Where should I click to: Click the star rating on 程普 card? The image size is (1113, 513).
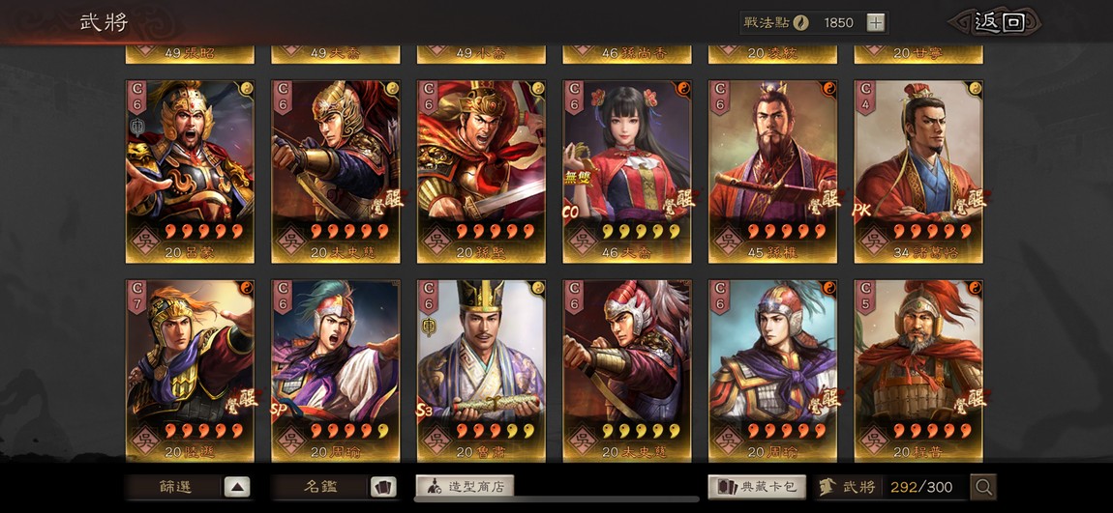pyautogui.click(x=932, y=430)
